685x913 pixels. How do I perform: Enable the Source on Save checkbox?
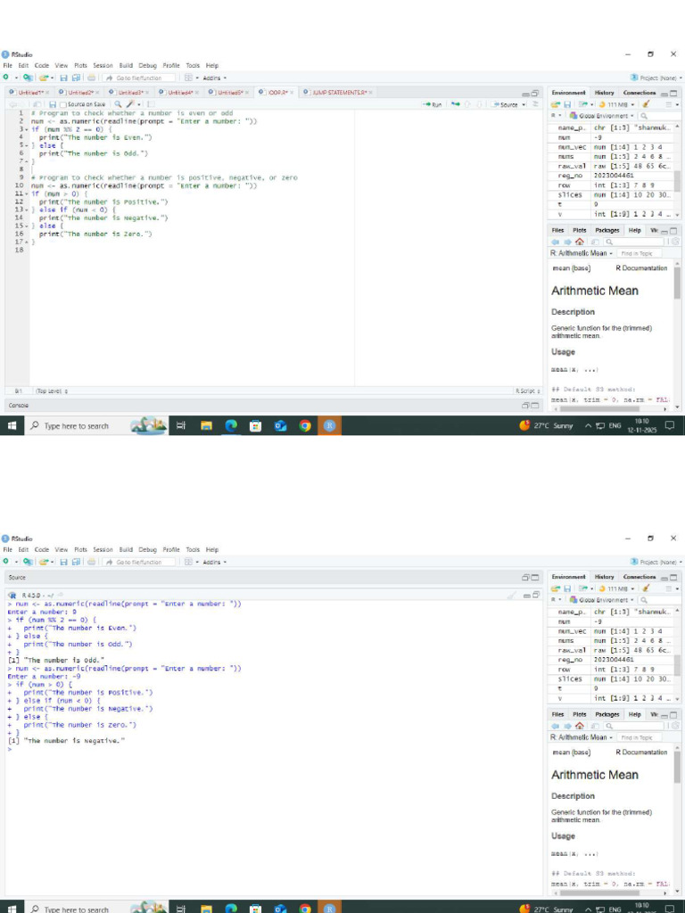pyautogui.click(x=63, y=104)
